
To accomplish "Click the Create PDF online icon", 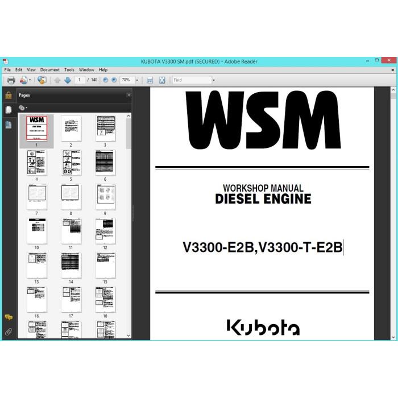I will click(24, 80).
